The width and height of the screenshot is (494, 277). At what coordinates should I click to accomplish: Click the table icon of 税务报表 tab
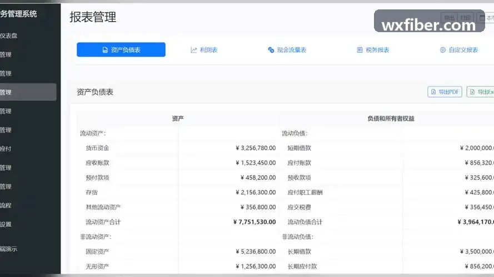point(360,50)
